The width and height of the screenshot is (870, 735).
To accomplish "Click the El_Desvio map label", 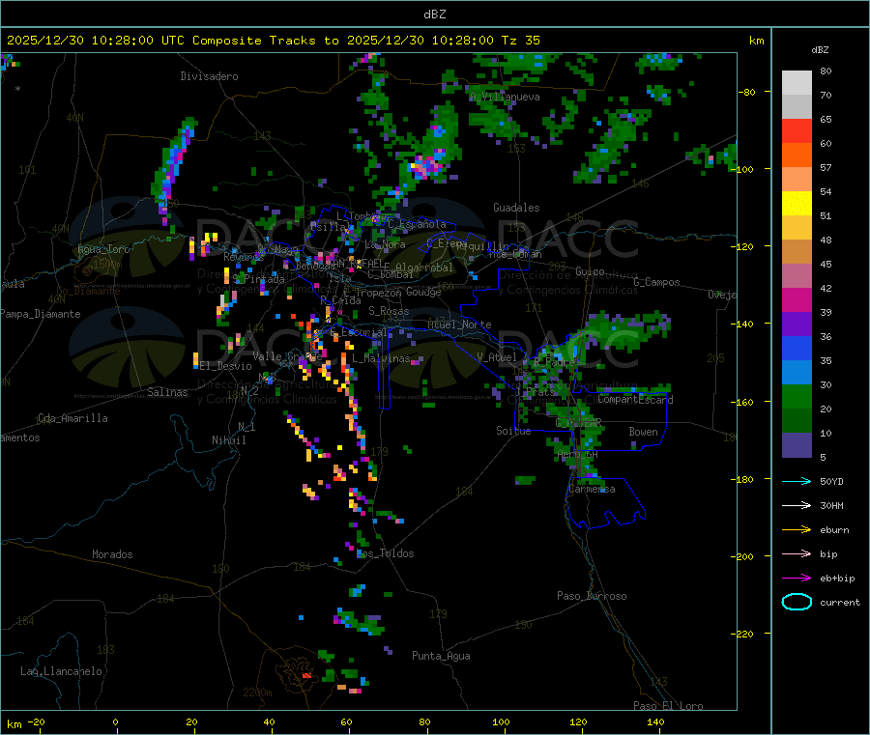I will (x=226, y=366).
